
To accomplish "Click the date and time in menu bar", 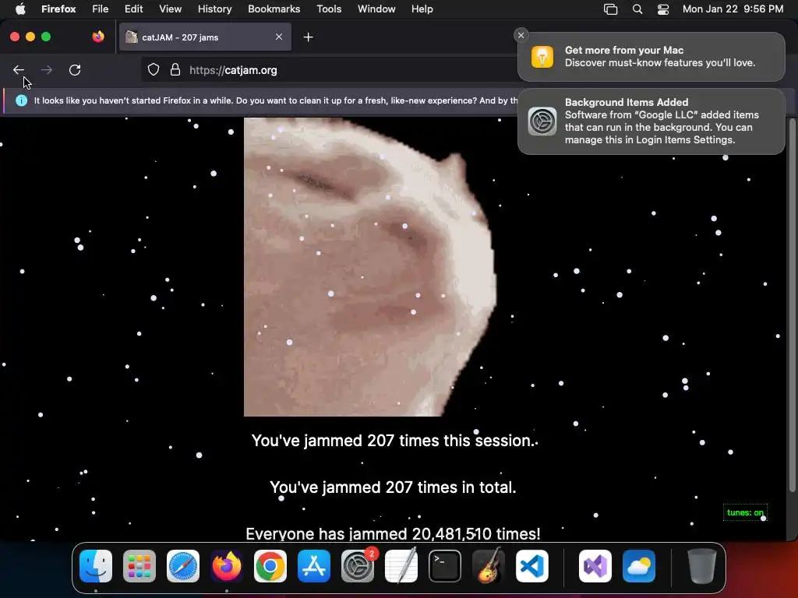I will [x=733, y=9].
